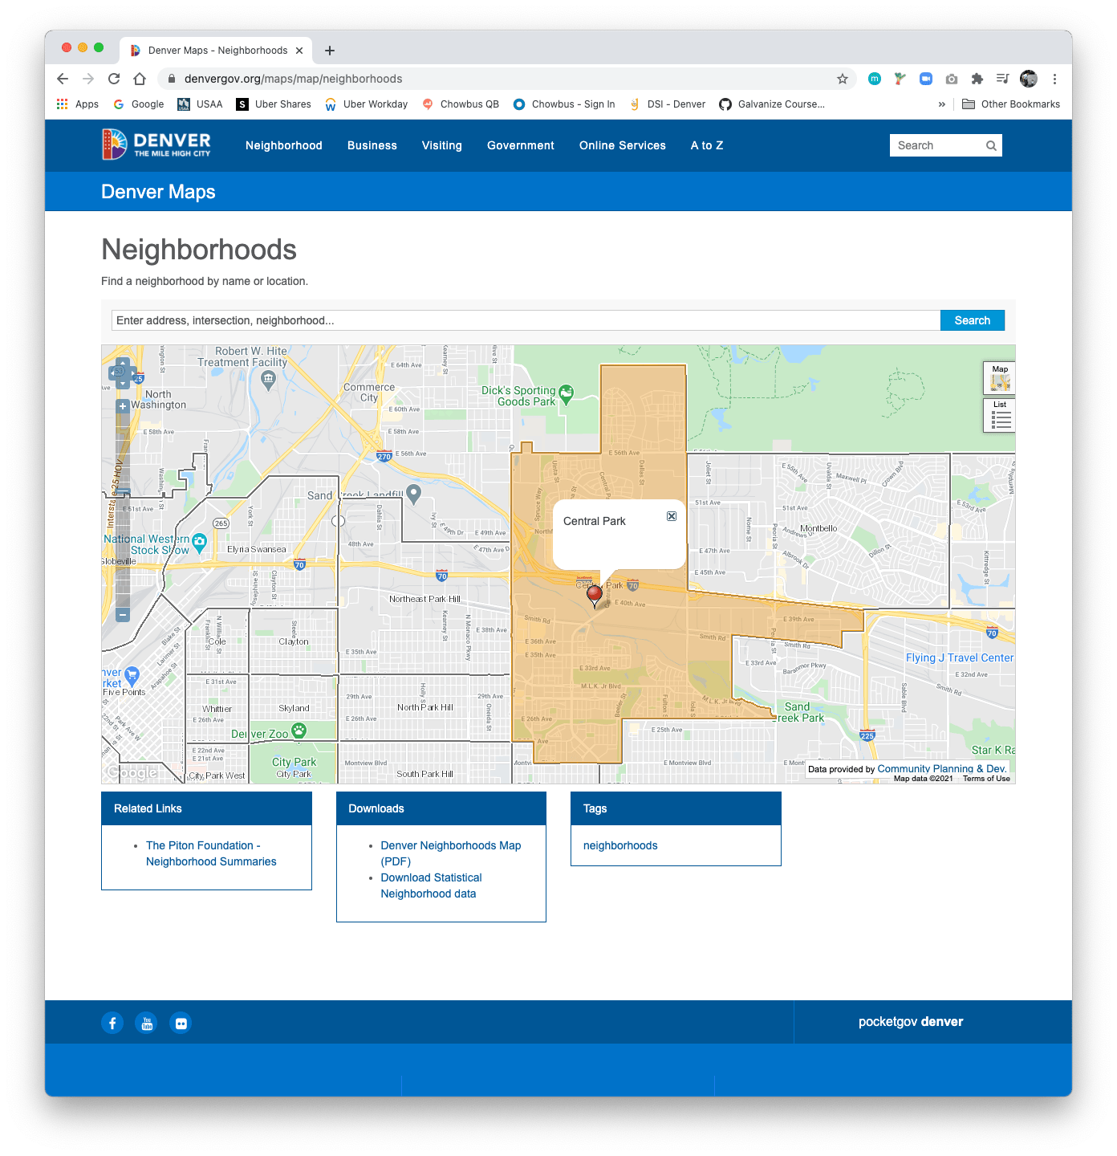The image size is (1117, 1156).
Task: Close the Denver Maps - Neighborhoods tab
Action: click(299, 51)
